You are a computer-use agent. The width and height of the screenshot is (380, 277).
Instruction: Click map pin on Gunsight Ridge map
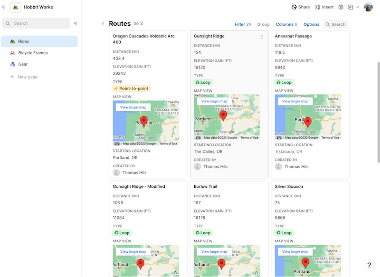(223, 115)
